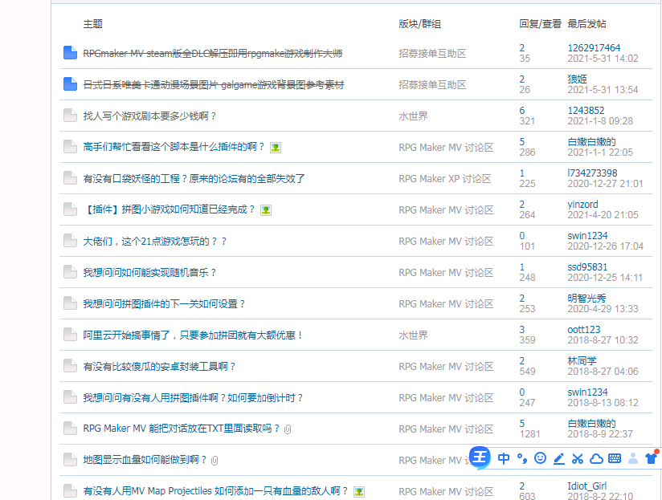Open emoji smiley panel in IME bar
This screenshot has height=500, width=662.
click(x=541, y=457)
